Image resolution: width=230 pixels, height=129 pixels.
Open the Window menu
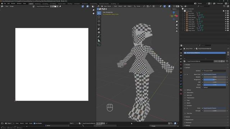click(19, 4)
